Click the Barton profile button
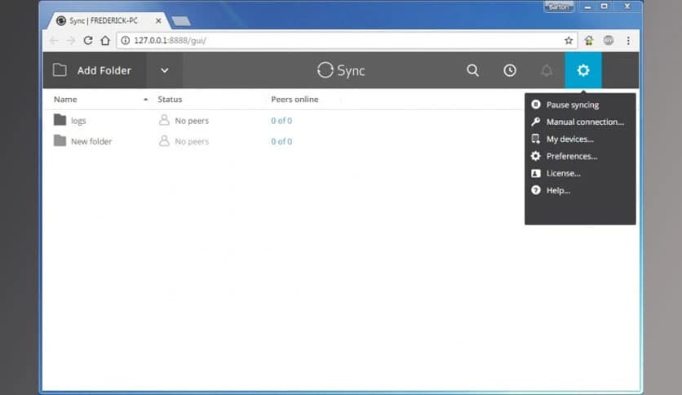 (x=559, y=7)
